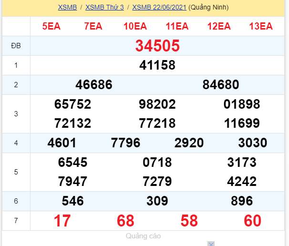Viewport: 289px width, 246px height.
Task: Click fourth prize number 7796
Action: coord(126,143)
